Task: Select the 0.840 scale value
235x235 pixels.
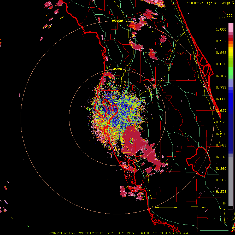Action: click(221, 64)
